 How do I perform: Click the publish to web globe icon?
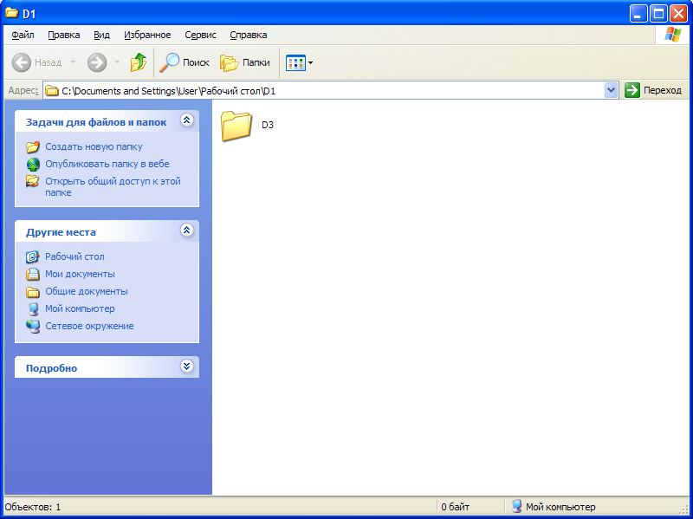[33, 164]
